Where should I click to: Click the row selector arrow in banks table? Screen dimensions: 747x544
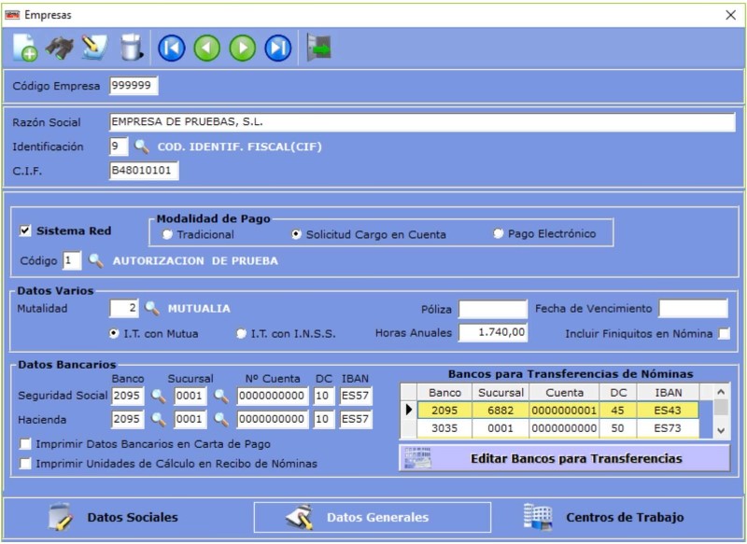click(408, 410)
